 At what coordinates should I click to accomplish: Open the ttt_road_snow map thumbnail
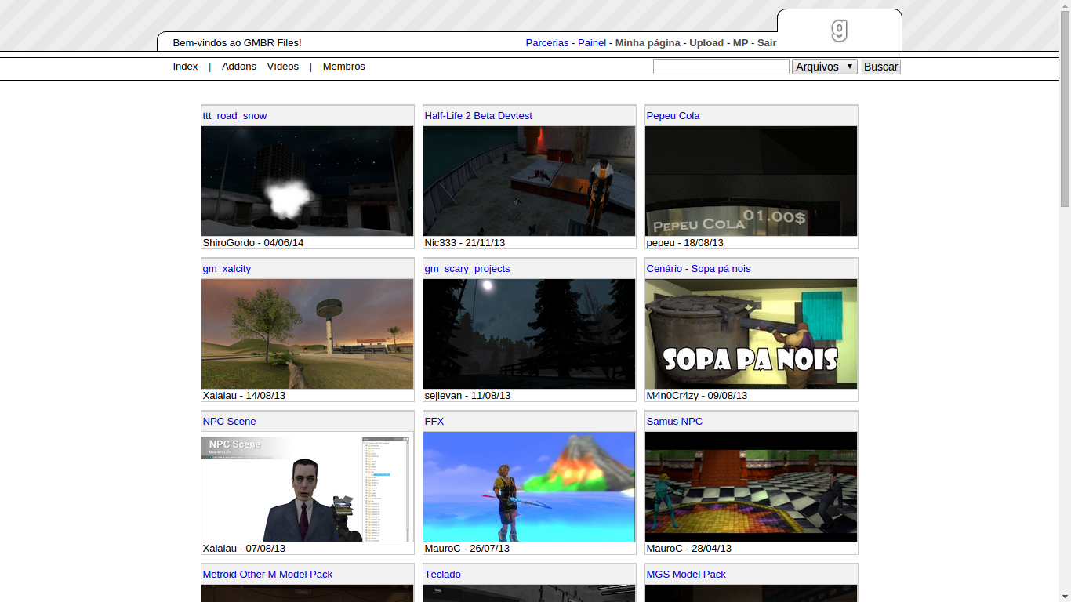point(307,181)
